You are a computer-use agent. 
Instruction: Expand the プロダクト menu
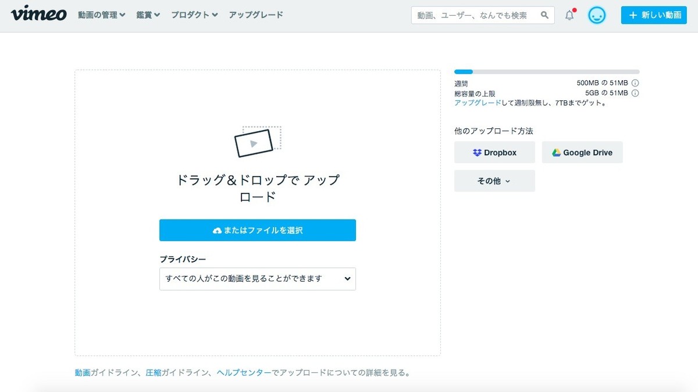pos(194,15)
